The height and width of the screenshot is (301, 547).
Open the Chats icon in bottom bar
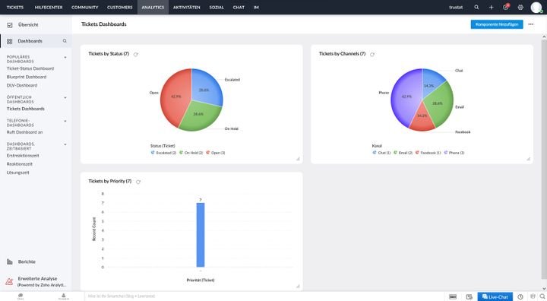21,296
